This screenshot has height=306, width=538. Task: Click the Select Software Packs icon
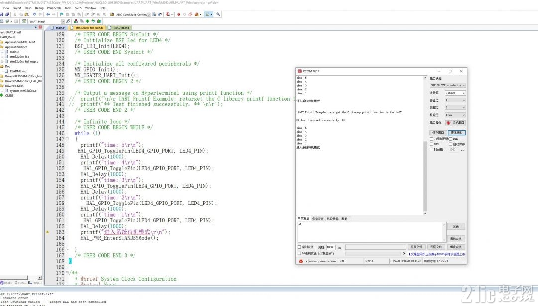pos(93,21)
